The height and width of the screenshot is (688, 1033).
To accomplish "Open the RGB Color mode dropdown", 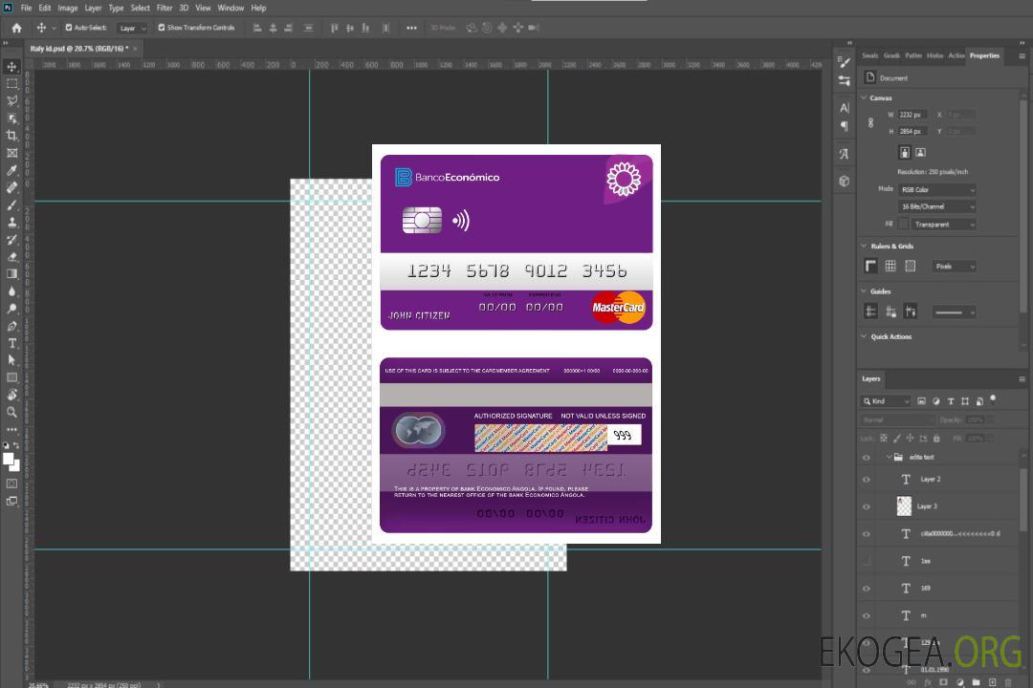I will (937, 189).
